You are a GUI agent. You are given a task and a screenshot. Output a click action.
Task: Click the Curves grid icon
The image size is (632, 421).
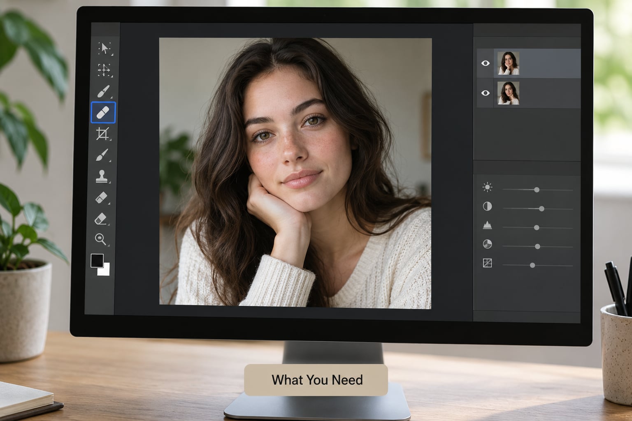(487, 263)
